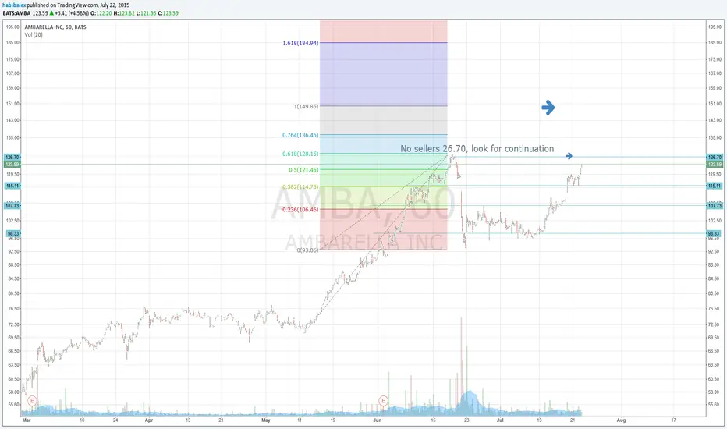This screenshot has width=727, height=429.
Task: Select the 0.618(128.15) Fibonacci level label
Action: pos(300,154)
